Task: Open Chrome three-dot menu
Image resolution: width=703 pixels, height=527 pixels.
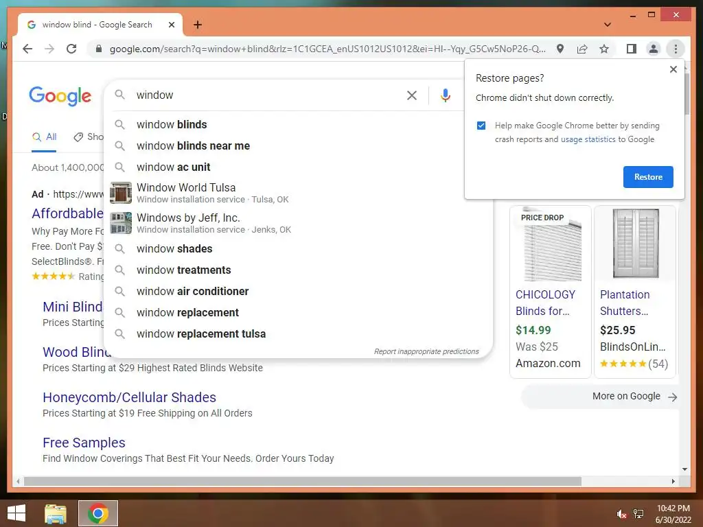Action: point(676,49)
